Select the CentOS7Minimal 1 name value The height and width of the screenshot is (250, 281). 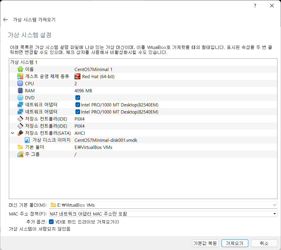tap(93, 69)
